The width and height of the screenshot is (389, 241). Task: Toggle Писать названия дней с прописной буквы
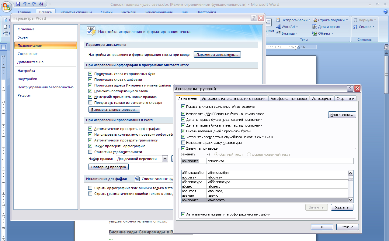click(183, 131)
